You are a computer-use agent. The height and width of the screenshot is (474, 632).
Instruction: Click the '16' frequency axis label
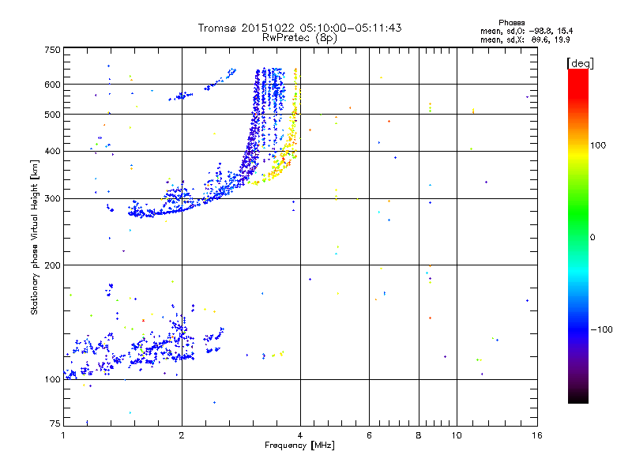pos(537,435)
